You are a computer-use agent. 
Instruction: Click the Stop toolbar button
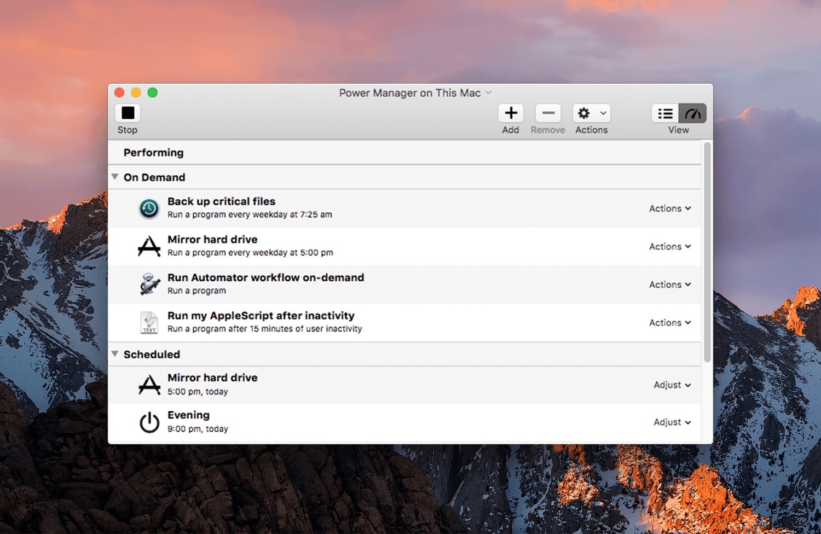128,113
